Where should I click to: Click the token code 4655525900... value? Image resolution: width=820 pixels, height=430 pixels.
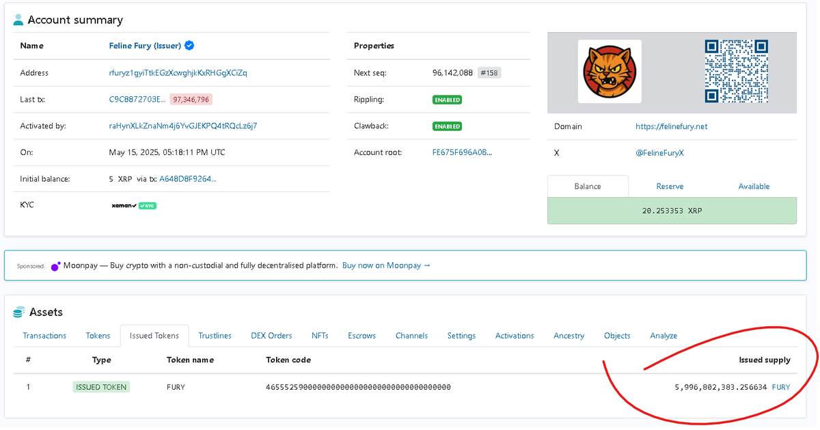358,387
